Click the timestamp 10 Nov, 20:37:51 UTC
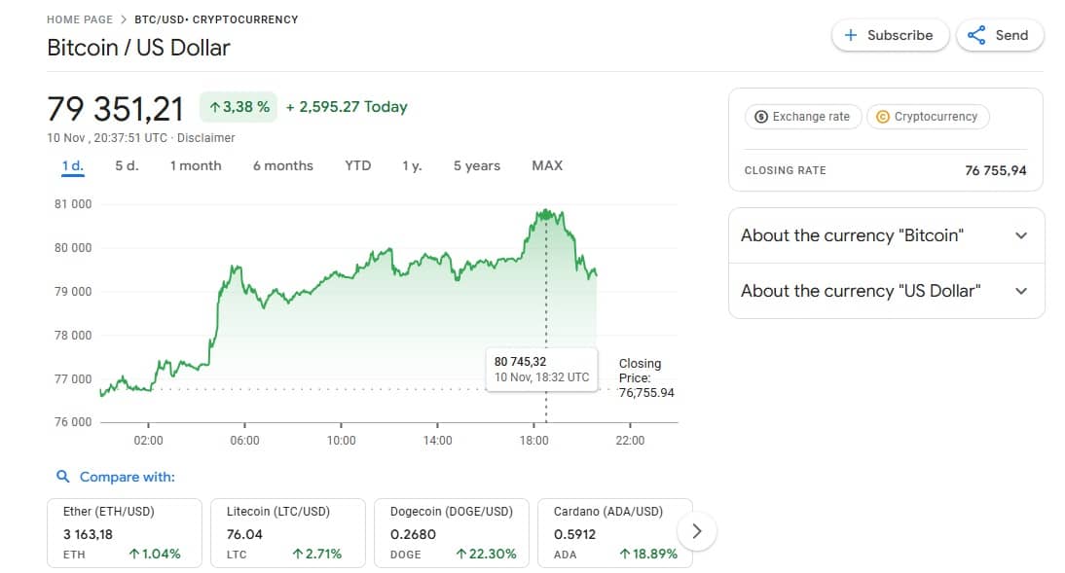1065x573 pixels. point(107,138)
